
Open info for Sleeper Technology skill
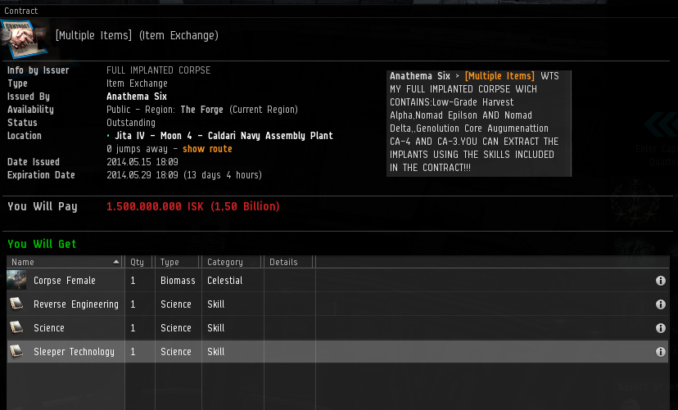tap(660, 352)
